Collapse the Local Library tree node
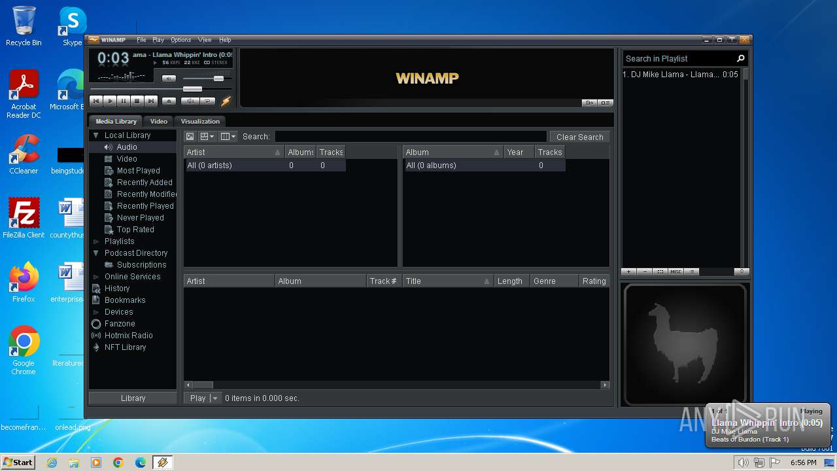This screenshot has width=837, height=471. (95, 135)
